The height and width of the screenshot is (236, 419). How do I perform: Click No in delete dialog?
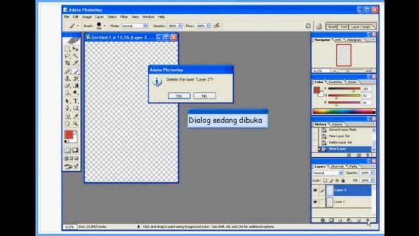click(204, 96)
